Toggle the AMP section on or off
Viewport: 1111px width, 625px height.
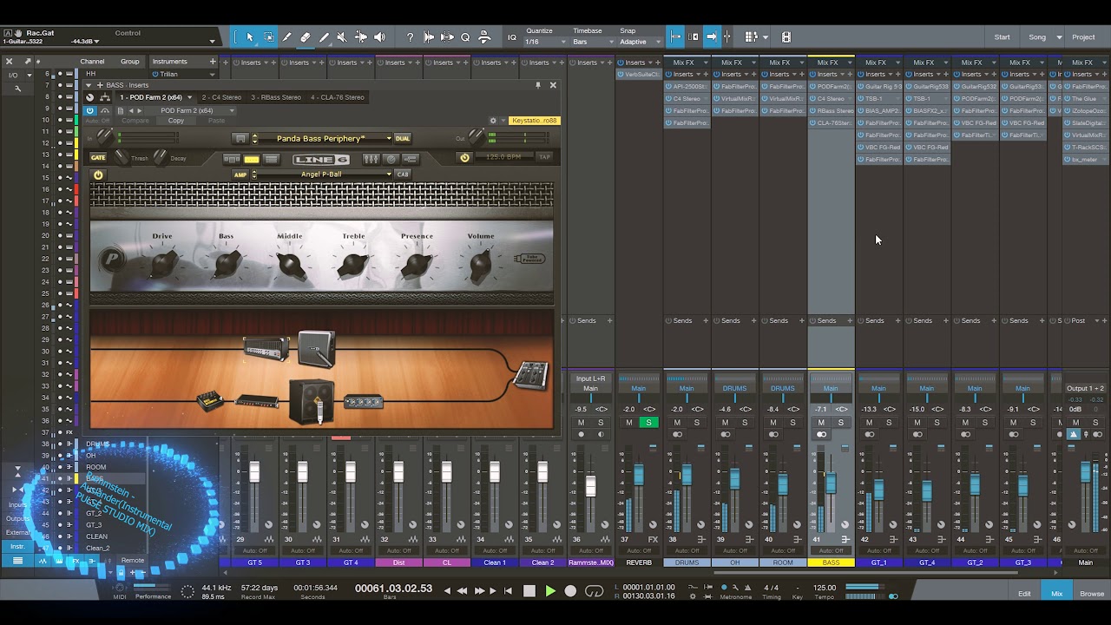pos(240,174)
